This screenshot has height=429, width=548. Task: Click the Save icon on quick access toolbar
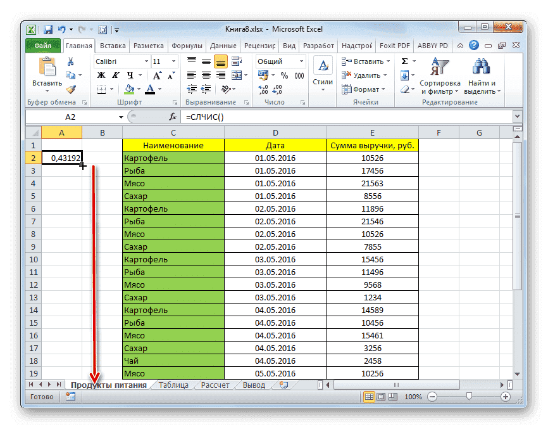click(x=47, y=29)
